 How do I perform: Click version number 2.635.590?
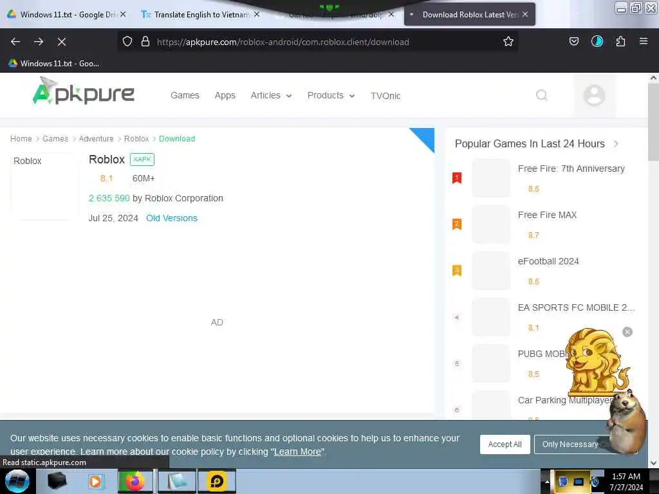click(x=109, y=198)
